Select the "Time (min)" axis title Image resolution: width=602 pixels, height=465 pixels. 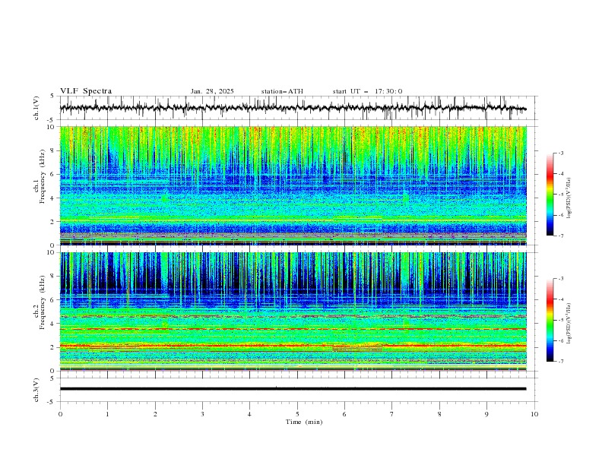(x=304, y=422)
